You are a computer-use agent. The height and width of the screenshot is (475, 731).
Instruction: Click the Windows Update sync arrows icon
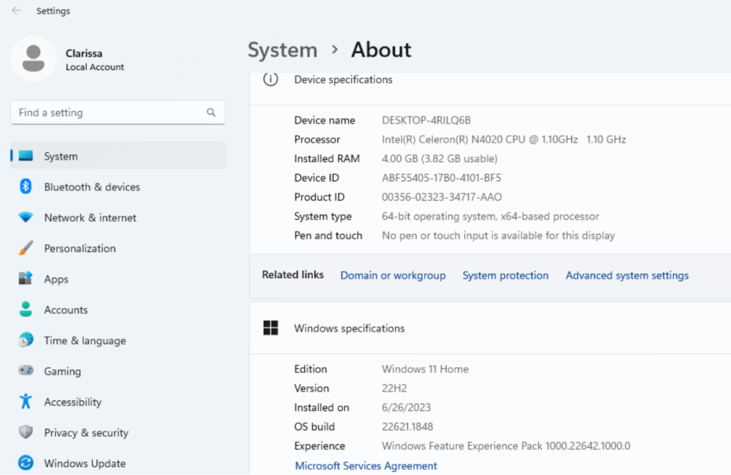tap(25, 463)
